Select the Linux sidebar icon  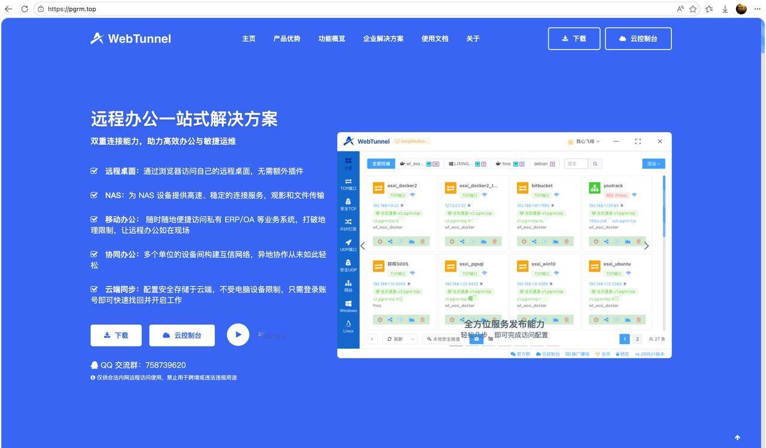click(348, 327)
